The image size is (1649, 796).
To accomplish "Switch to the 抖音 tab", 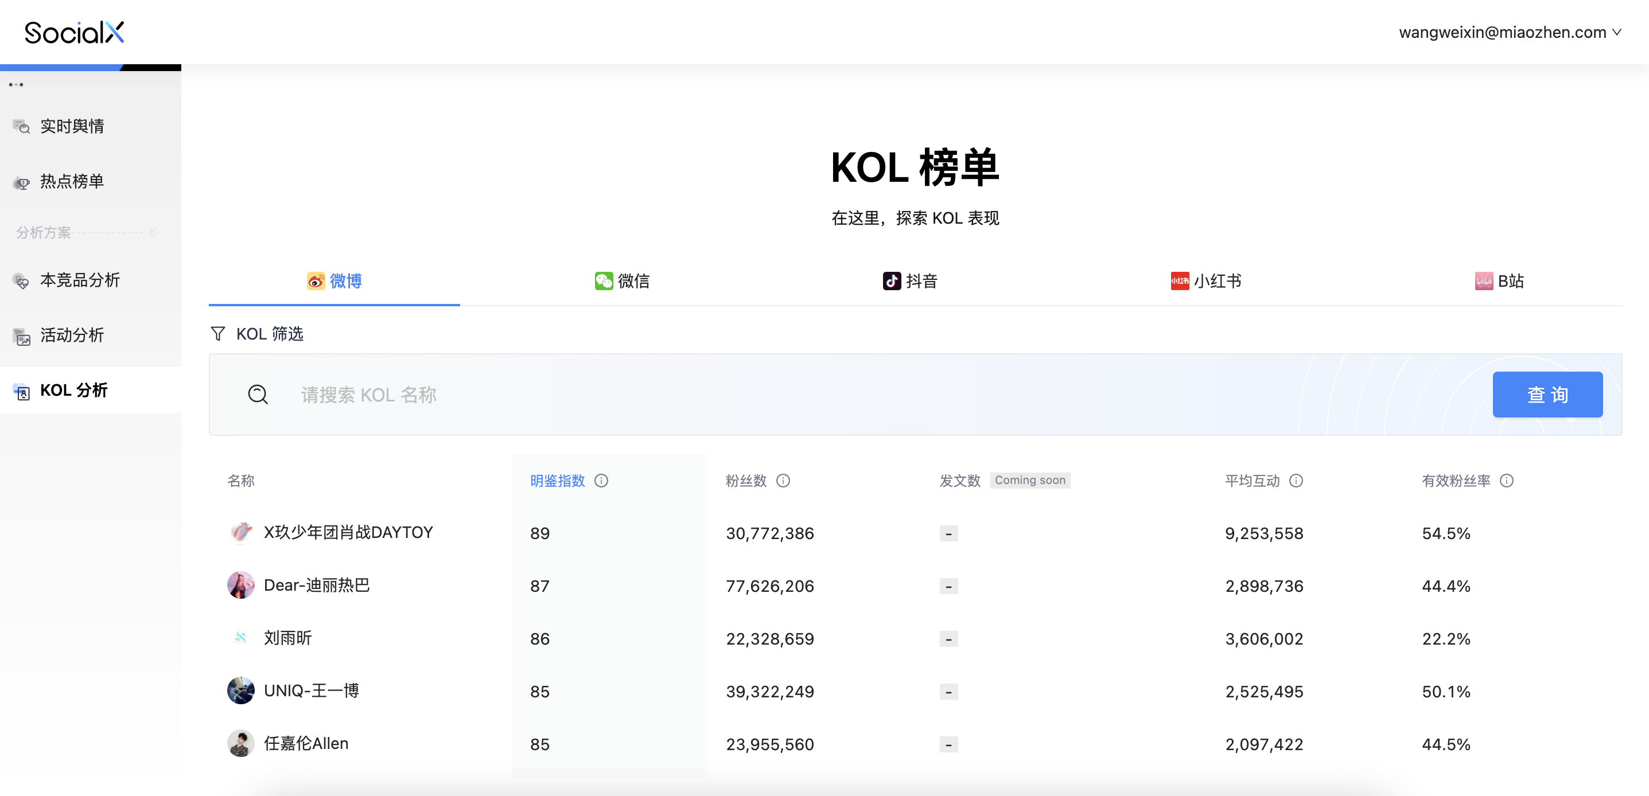I will (x=909, y=281).
